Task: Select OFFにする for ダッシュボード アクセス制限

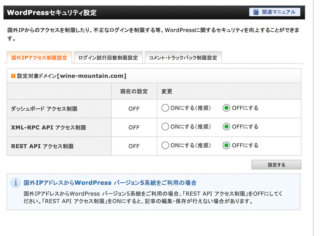Action: [226, 108]
